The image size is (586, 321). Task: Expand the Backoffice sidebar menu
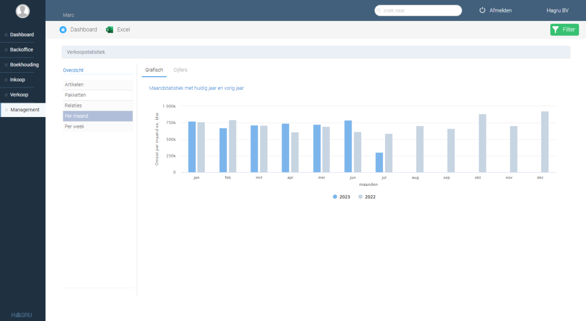22,50
